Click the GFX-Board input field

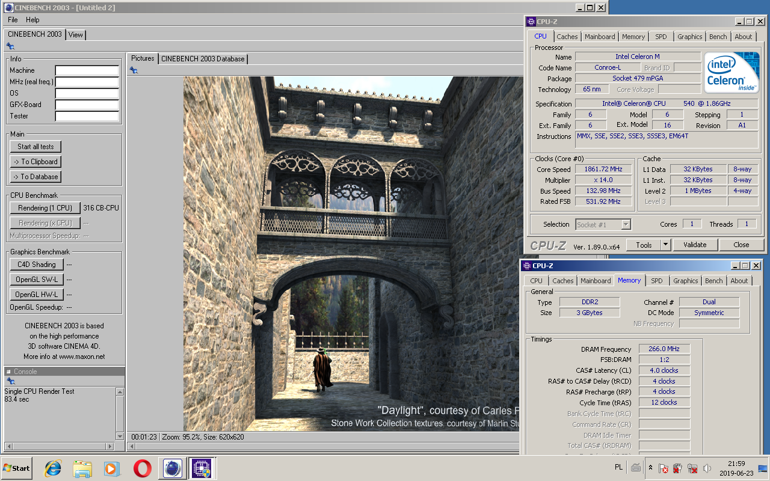click(87, 105)
